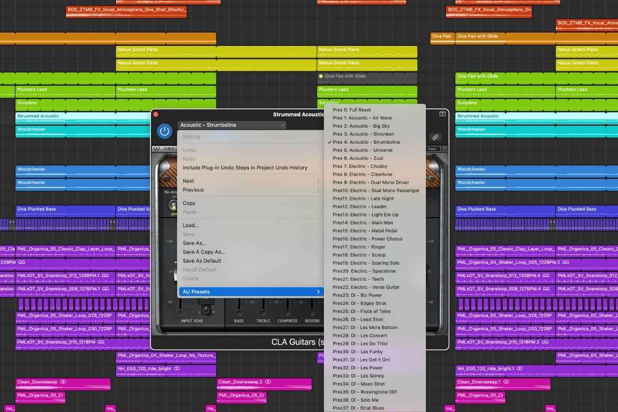Open the Acoustic - Strumbolina preset dropdown
Image resolution: width=618 pixels, height=412 pixels.
[x=232, y=125]
